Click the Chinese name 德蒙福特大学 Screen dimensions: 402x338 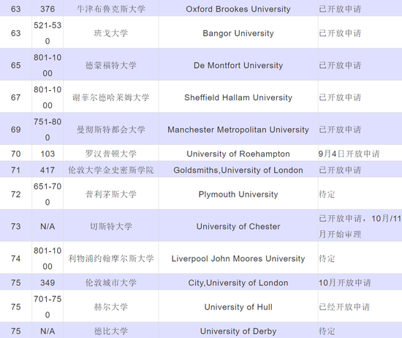click(111, 65)
